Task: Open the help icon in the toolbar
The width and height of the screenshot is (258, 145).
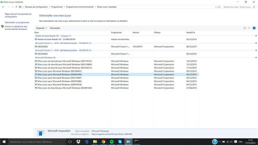Action: (254, 28)
